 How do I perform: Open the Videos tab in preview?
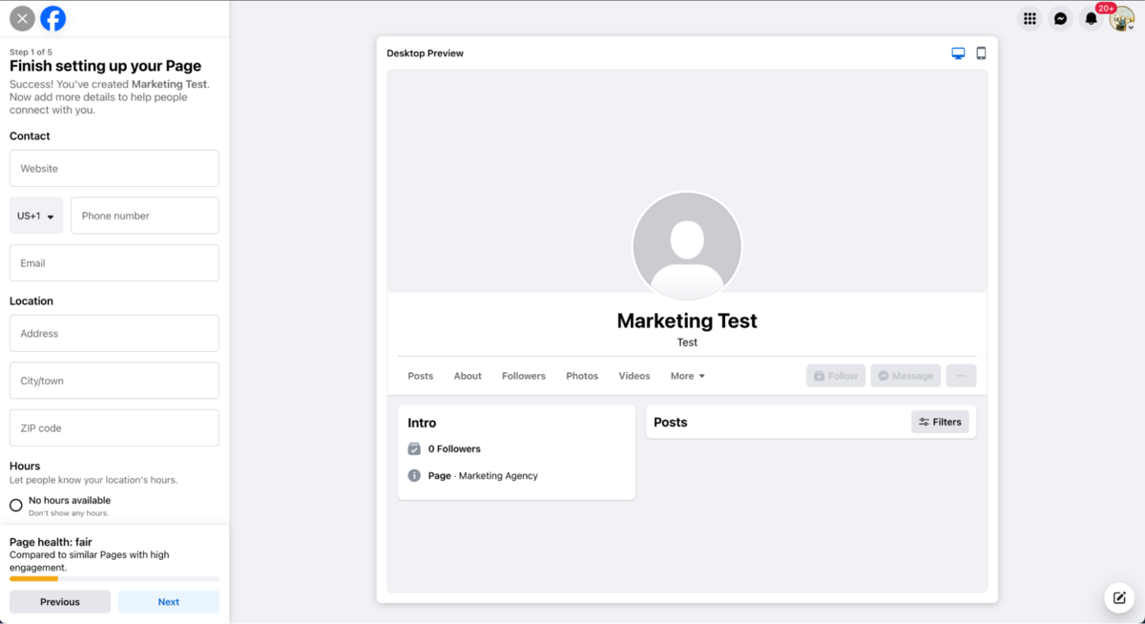[x=635, y=376]
